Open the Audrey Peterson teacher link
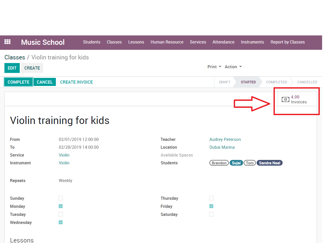This screenshot has width=326, height=243. (225, 139)
